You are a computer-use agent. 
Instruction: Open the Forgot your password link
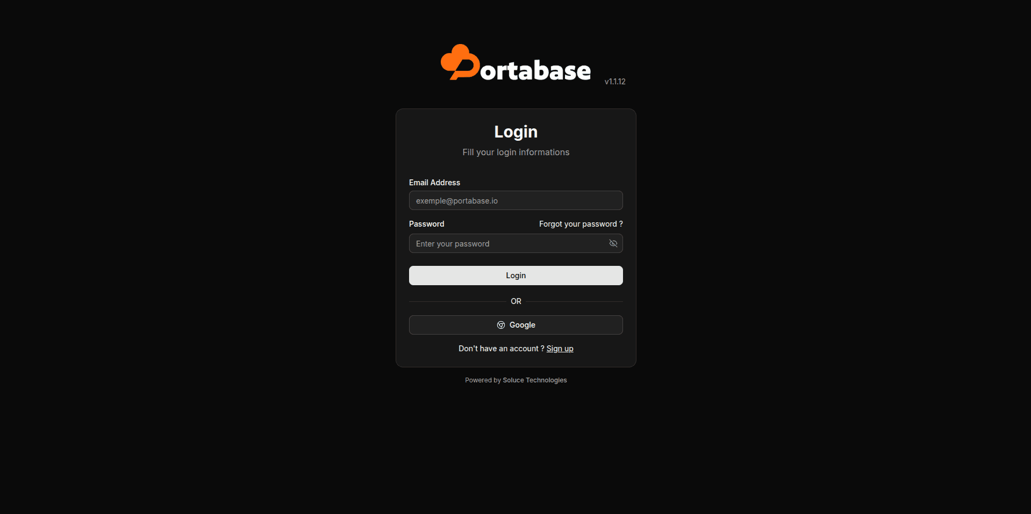point(581,224)
